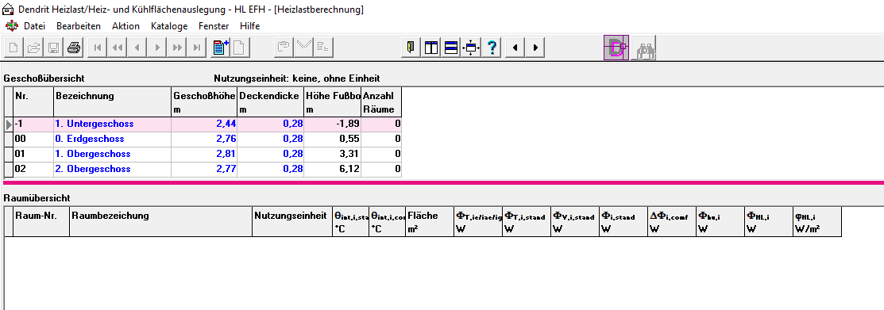The image size is (884, 310).
Task: Click the add new entry icon with plus
Action: tap(221, 48)
